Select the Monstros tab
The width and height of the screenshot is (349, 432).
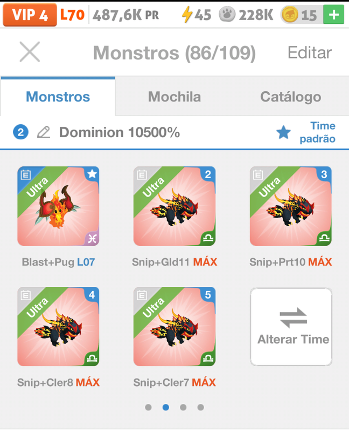(x=58, y=97)
